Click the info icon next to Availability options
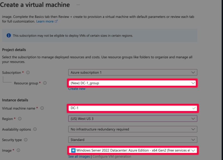This screenshot has height=160, width=223. [x=35, y=129]
